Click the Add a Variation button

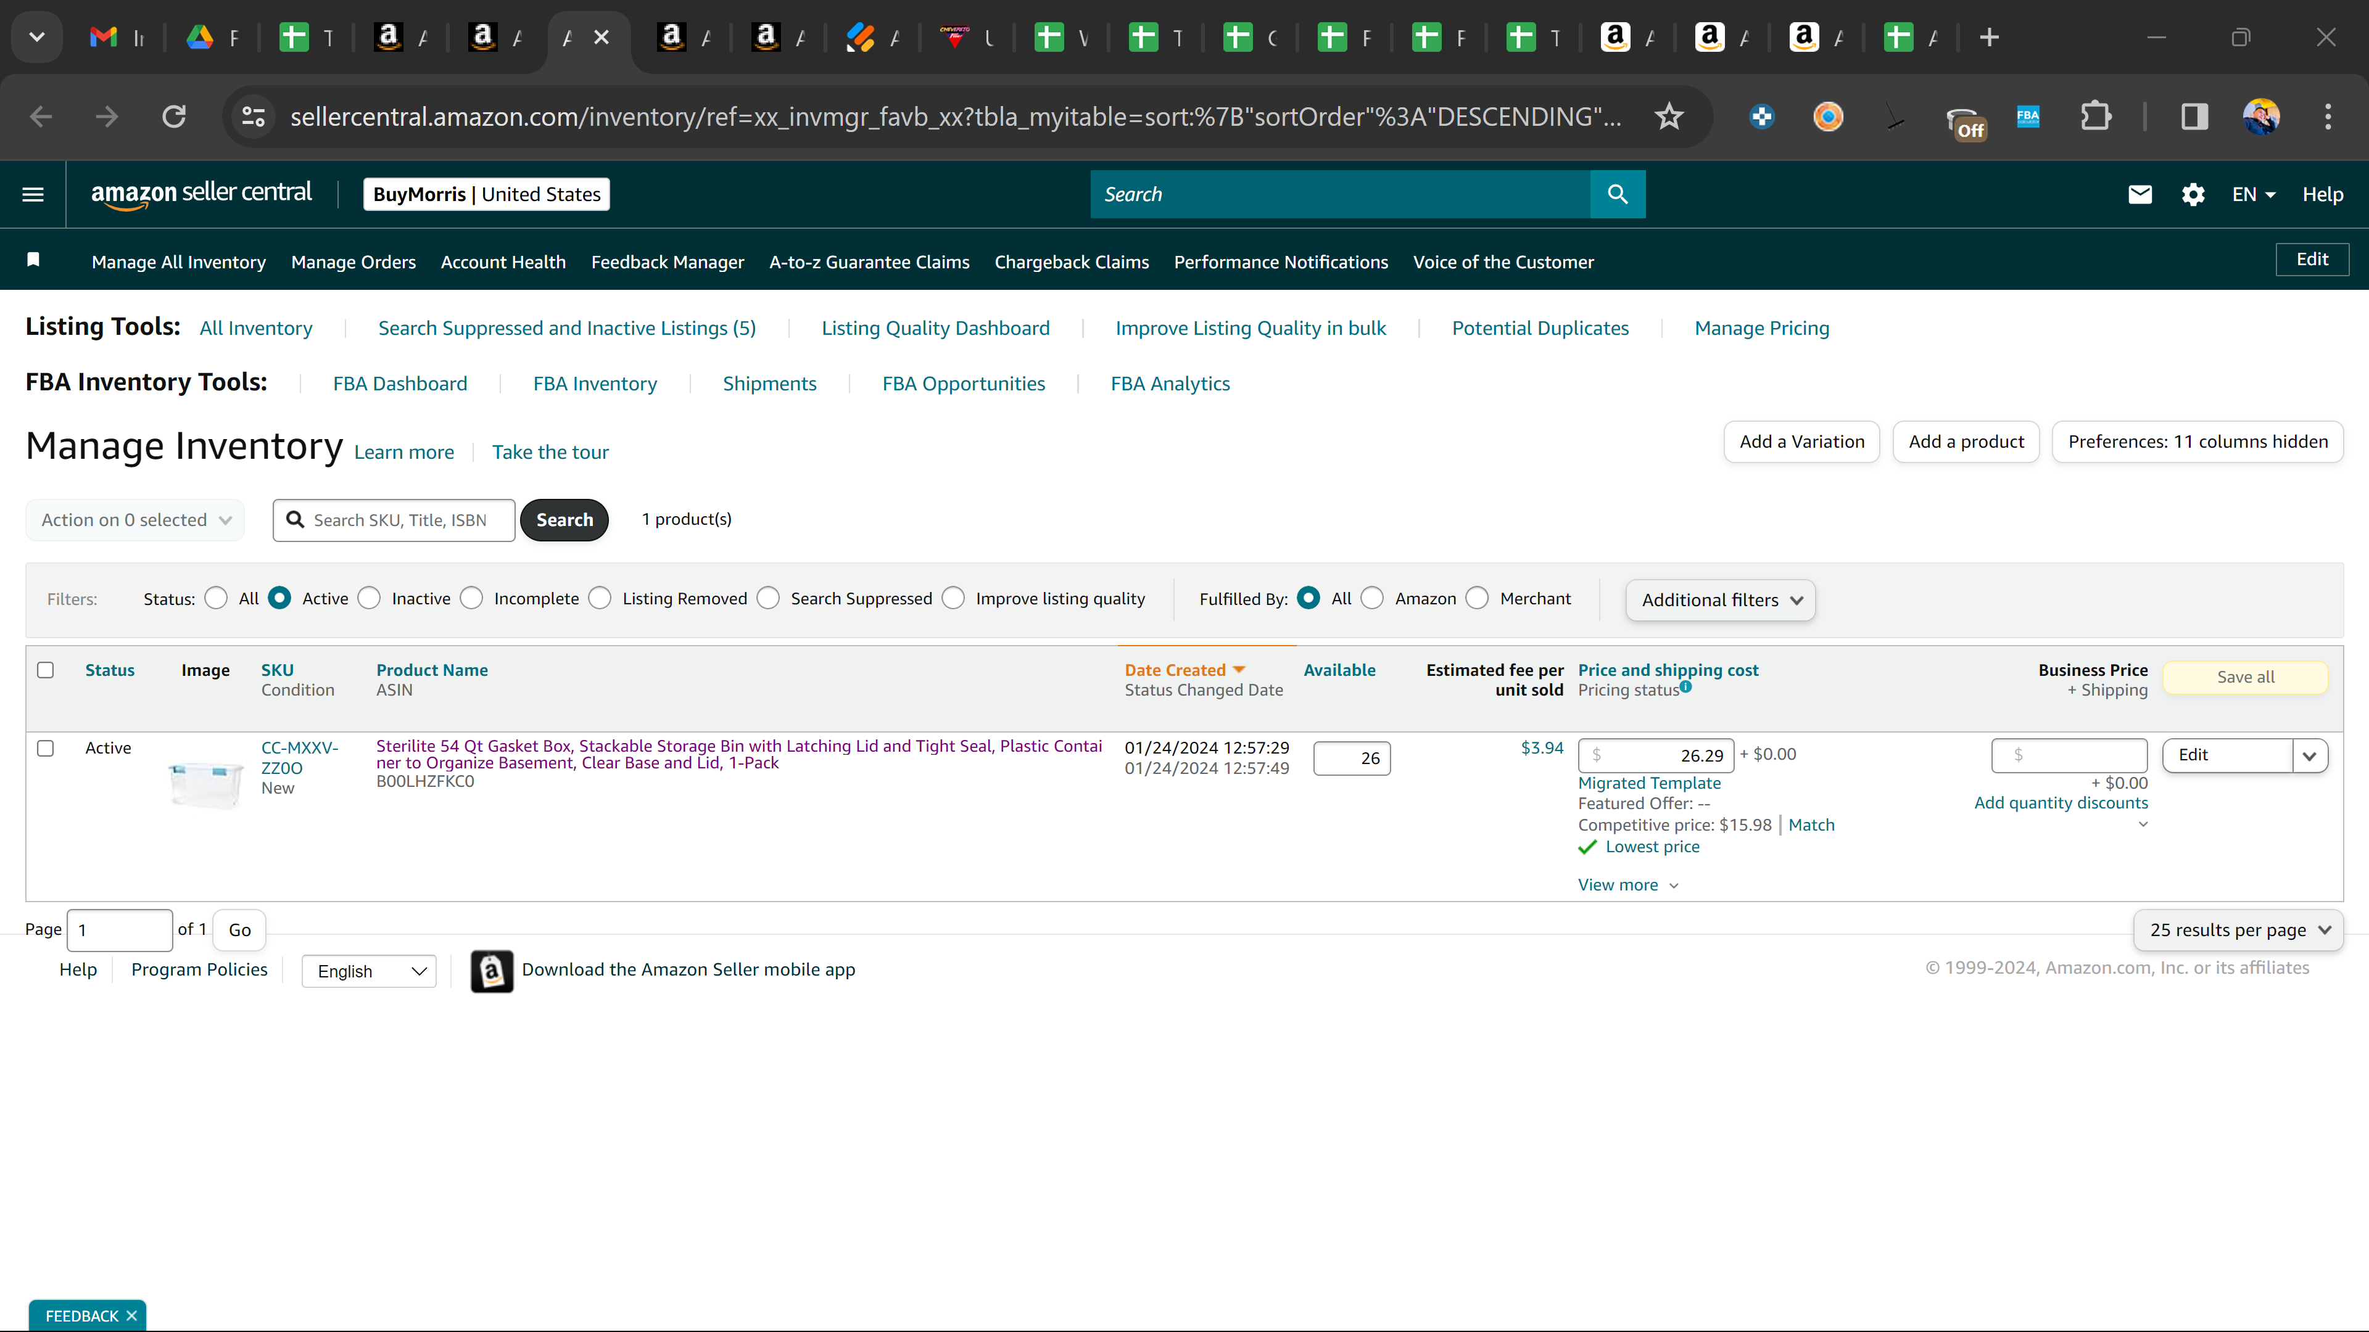click(1801, 442)
